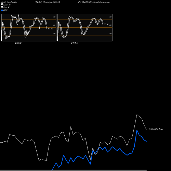Click the 'OBV' legend label
The image size is (171, 171).
click(x=5, y=10)
